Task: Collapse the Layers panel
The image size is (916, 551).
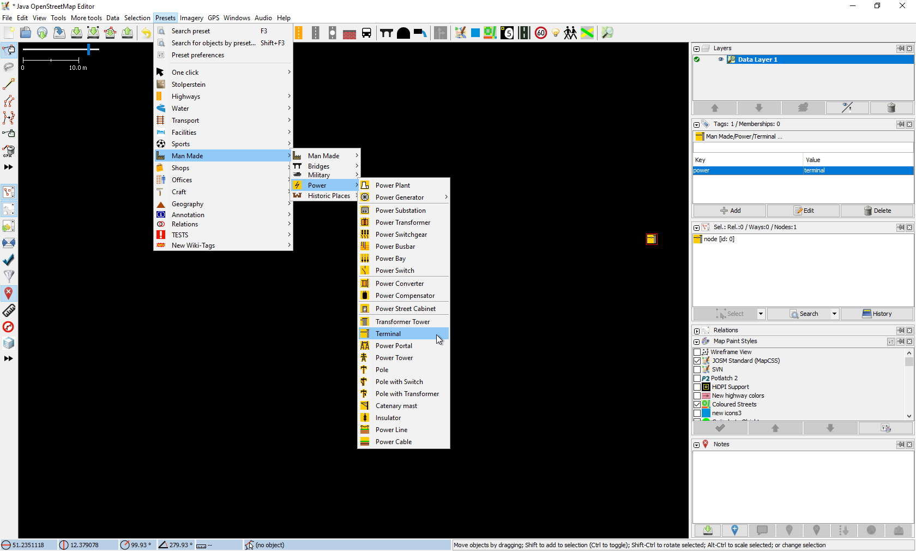Action: click(697, 49)
